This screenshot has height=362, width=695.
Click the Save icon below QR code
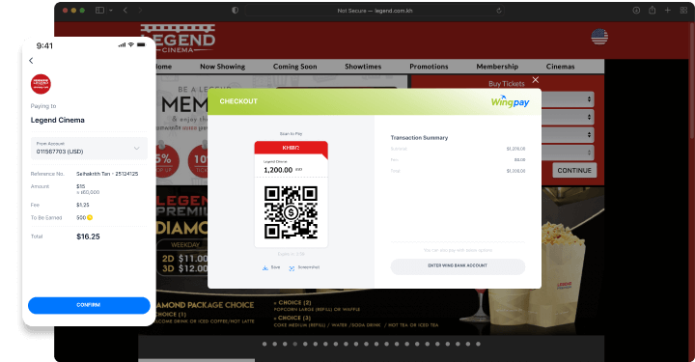(x=265, y=267)
